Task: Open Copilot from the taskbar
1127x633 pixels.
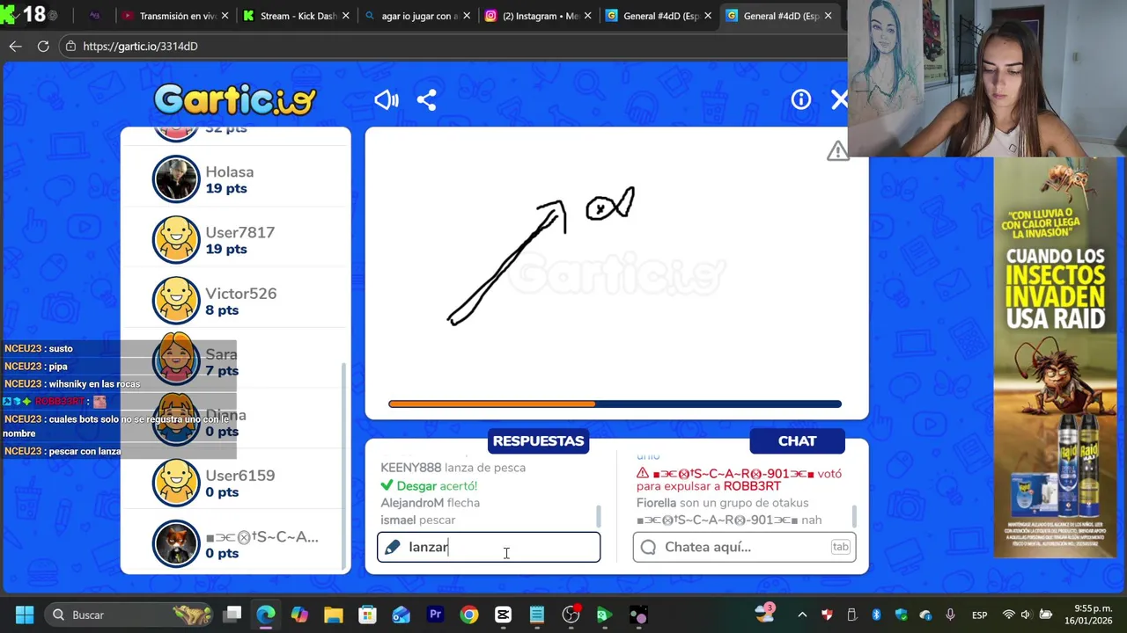Action: click(x=299, y=615)
